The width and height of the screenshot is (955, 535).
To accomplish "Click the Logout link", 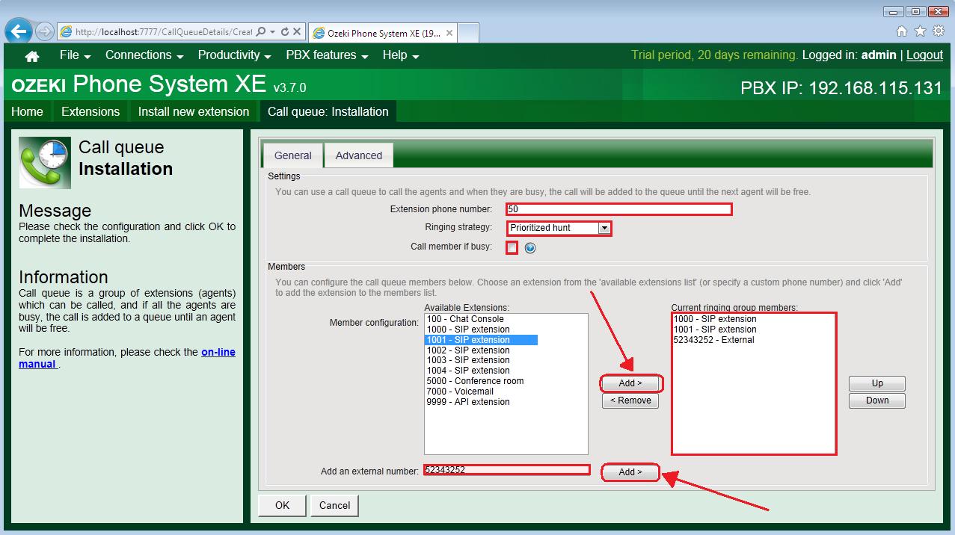I will point(925,55).
